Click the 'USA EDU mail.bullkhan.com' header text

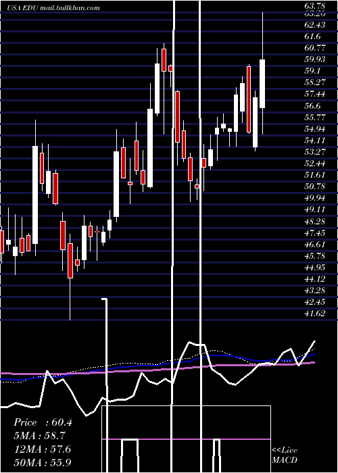[x=53, y=8]
